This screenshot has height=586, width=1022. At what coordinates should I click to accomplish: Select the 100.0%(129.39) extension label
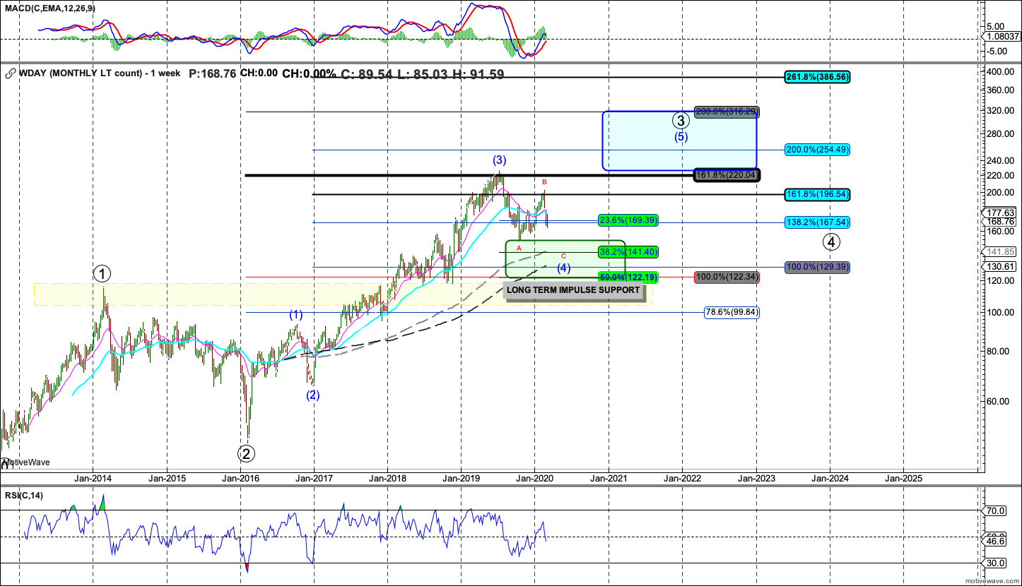[817, 267]
